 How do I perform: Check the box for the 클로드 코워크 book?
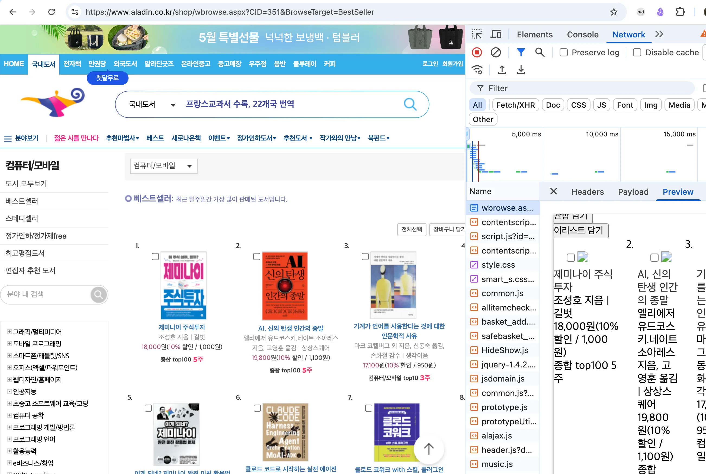click(369, 408)
